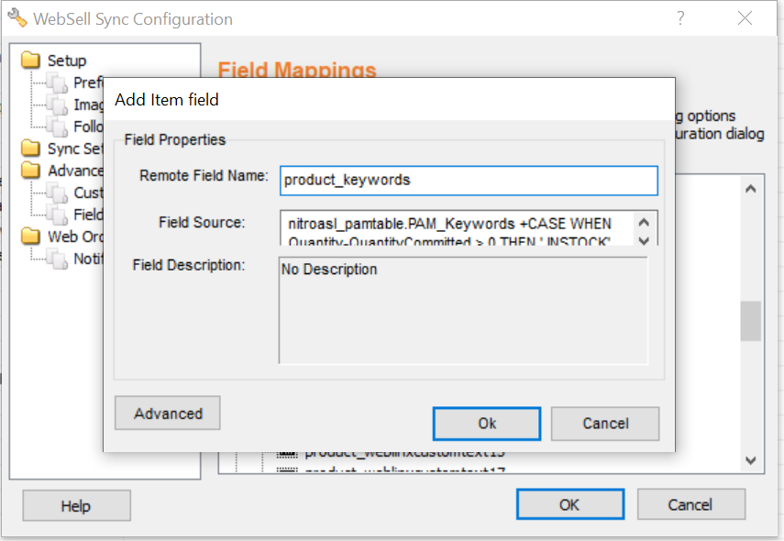Click the Sync Settings folder icon
Viewport: 784px width, 541px height.
(31, 149)
